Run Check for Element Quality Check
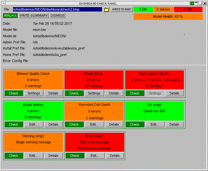Image resolution: width=208 pixels, height=171 pixels. (x=14, y=93)
